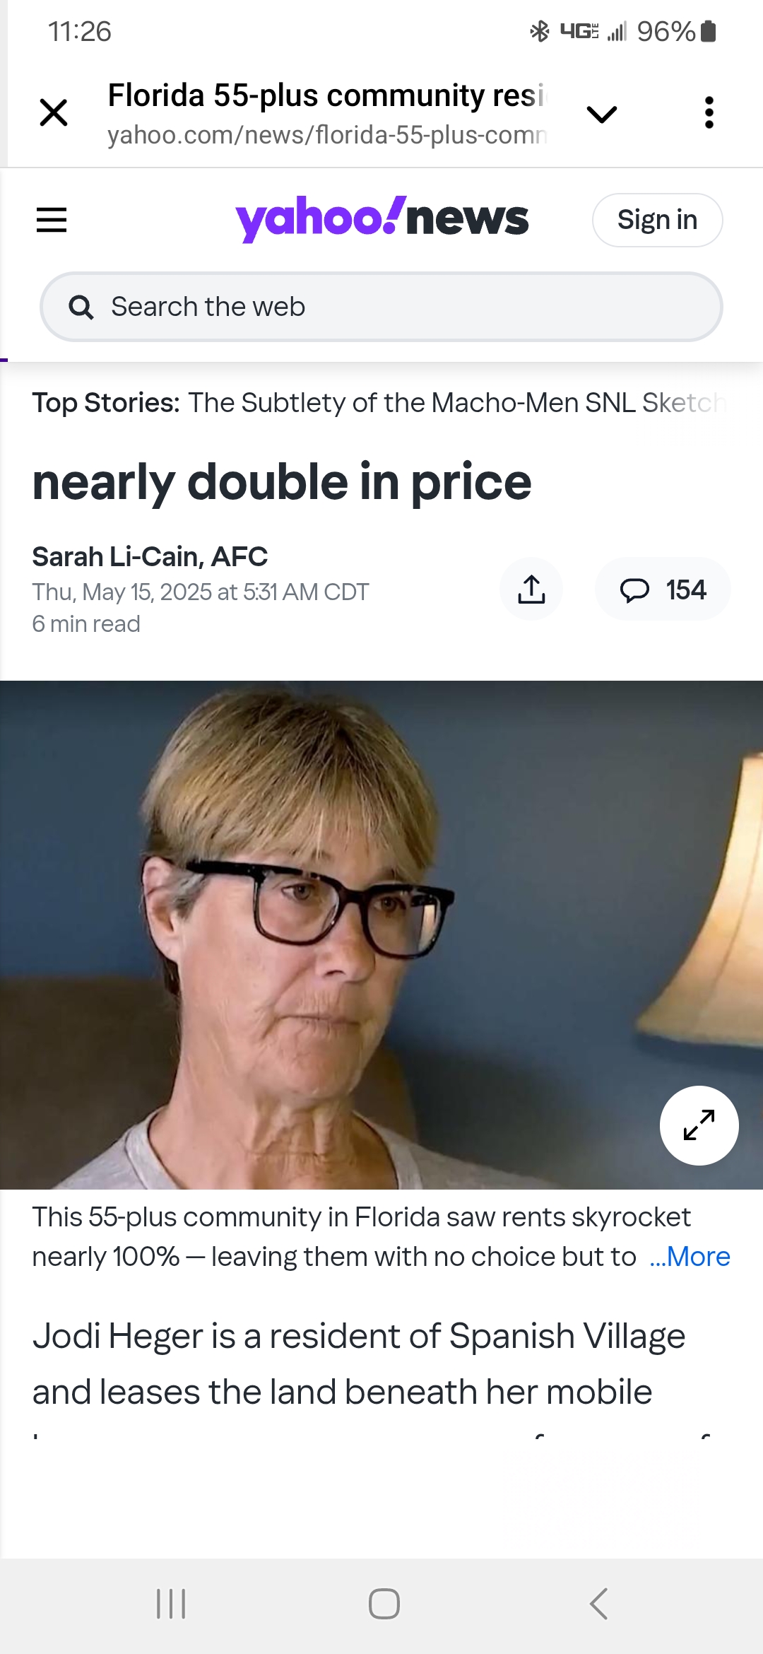Go back with Android back button
Screen dimensions: 763x1654
pos(599,1604)
